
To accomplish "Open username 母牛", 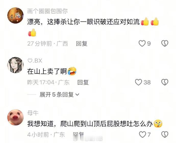I will click(x=33, y=113).
